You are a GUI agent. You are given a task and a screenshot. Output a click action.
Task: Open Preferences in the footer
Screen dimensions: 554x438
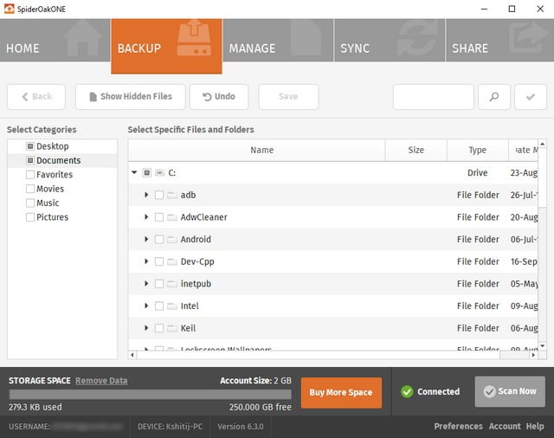click(x=458, y=427)
